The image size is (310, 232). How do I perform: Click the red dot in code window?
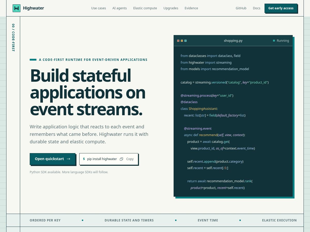[x=178, y=41]
